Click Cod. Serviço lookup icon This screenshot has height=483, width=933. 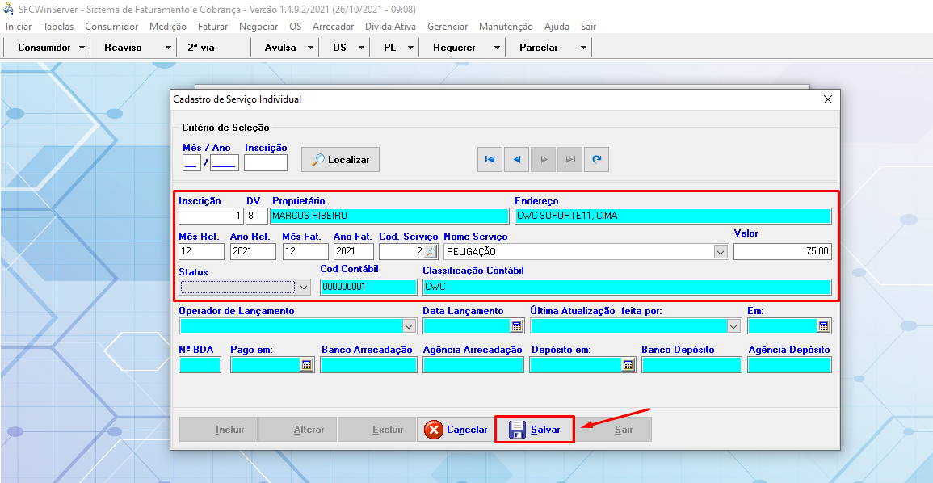(x=431, y=252)
